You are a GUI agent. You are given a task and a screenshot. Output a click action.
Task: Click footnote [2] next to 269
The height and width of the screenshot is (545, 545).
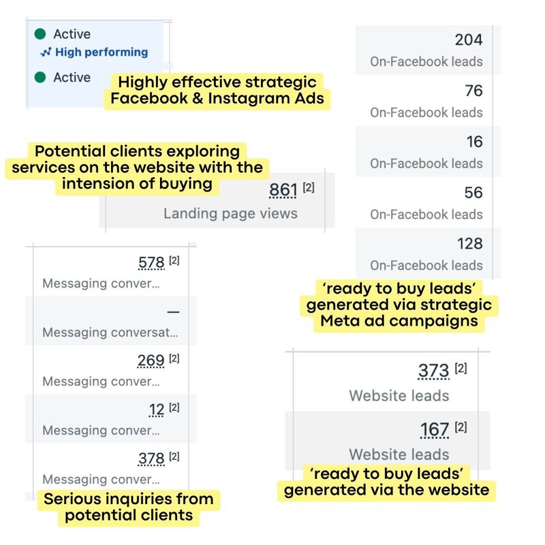(x=174, y=358)
